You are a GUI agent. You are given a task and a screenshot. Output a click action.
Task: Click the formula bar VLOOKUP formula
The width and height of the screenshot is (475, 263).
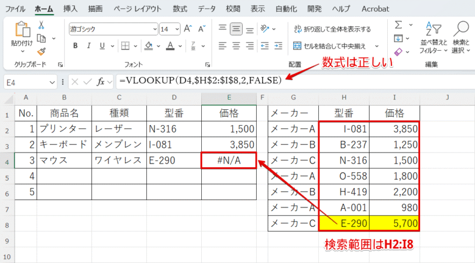(x=201, y=81)
